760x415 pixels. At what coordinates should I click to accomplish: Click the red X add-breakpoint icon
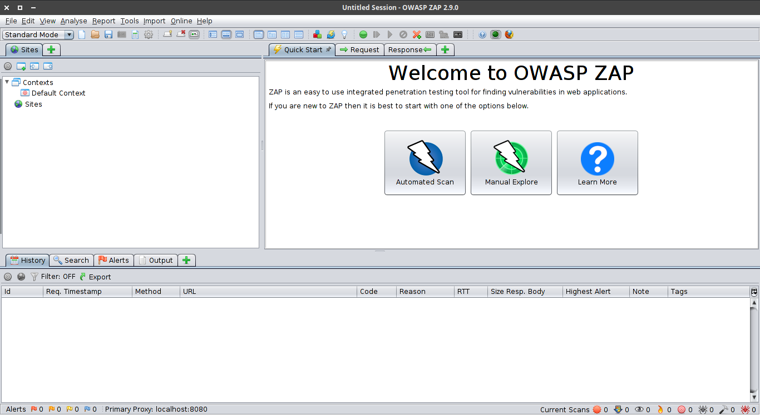(x=417, y=34)
